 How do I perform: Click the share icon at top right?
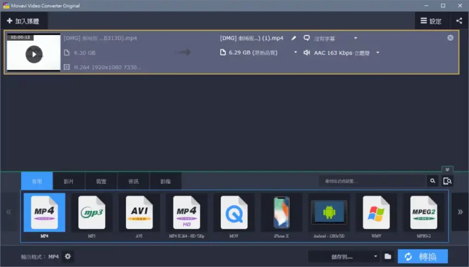(x=459, y=21)
